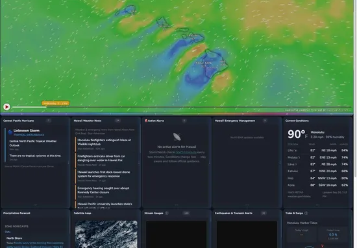
Task: Open Hawaii Pacific University launches article
Action: [105, 204]
